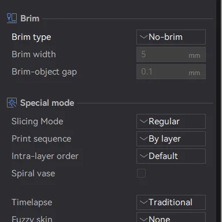Click the Brim-object gap input field
The image size is (222, 222).
coord(171,72)
